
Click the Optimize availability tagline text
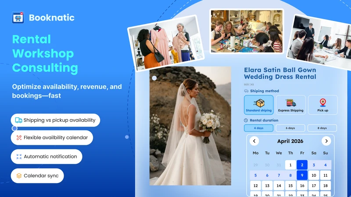pyautogui.click(x=67, y=91)
